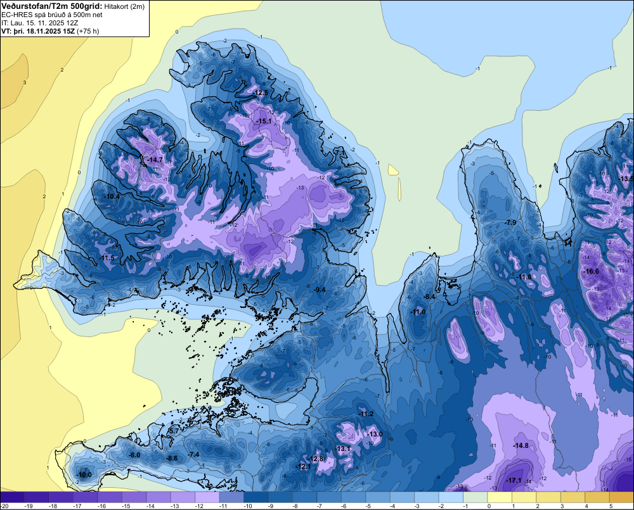Click the legend tick label '-7'
634x510 pixels.
320,506
